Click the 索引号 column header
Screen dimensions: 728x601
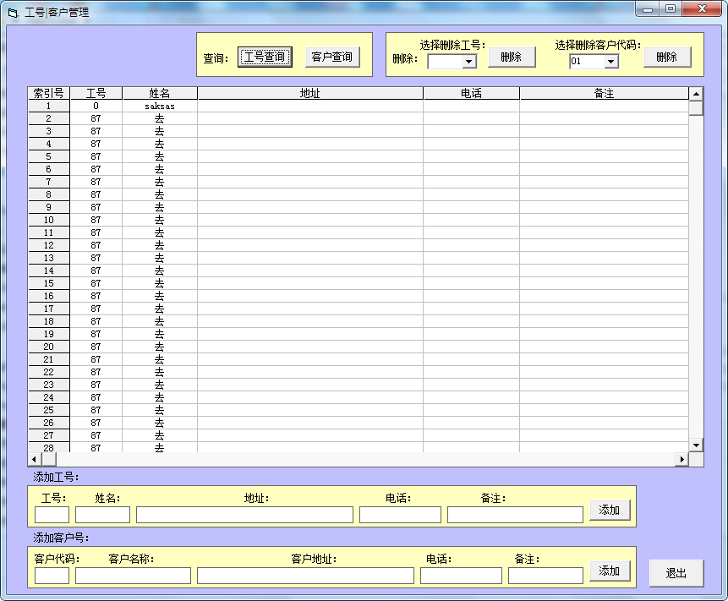[x=49, y=93]
